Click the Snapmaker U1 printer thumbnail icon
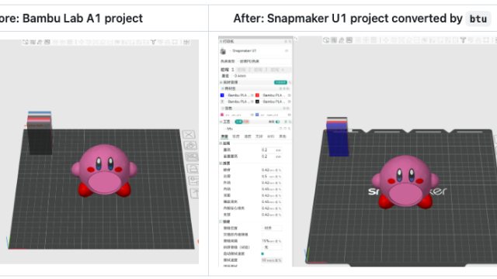 (x=223, y=51)
